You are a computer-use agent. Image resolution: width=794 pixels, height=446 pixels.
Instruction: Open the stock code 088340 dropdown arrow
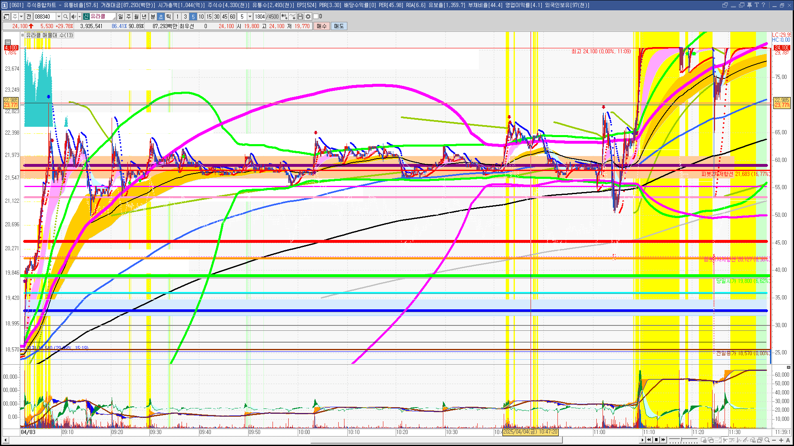coord(59,17)
